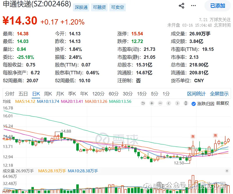This screenshot has height=194, width=233.
Task: Click the 14.88 high price annotation
Action: point(66,131)
